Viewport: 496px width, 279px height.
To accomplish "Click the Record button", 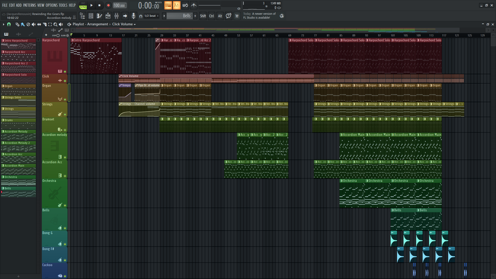I will (108, 5).
